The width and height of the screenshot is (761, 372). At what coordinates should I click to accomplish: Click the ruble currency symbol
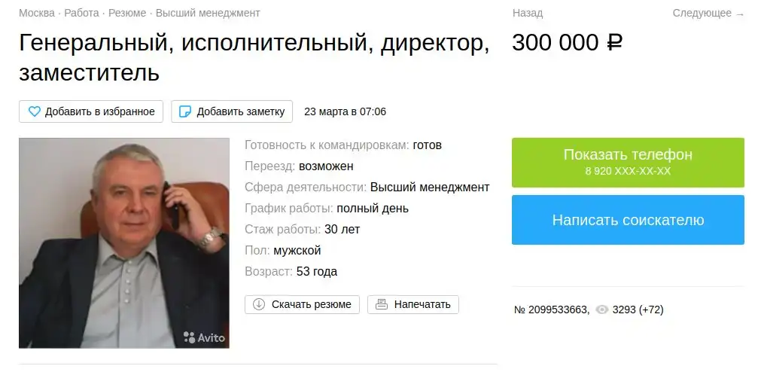(x=614, y=43)
